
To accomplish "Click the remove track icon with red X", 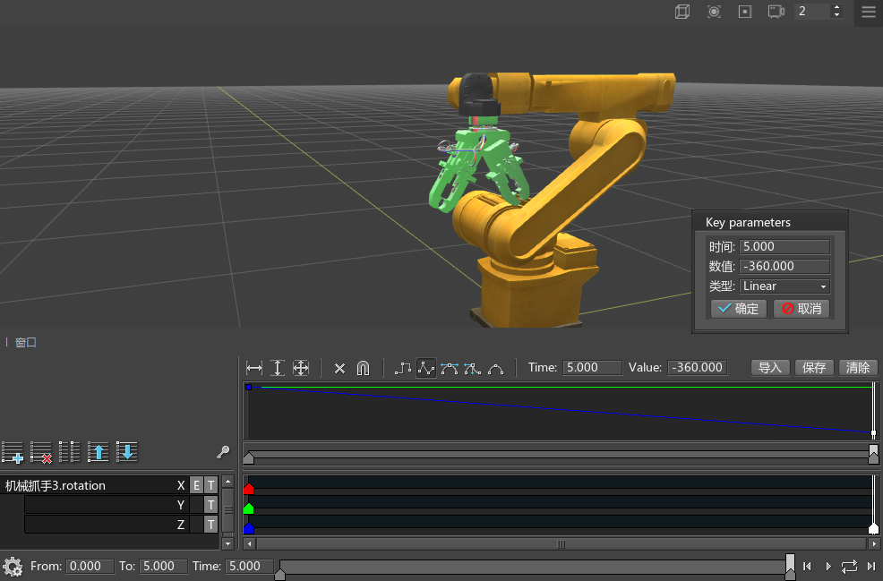I will point(41,452).
